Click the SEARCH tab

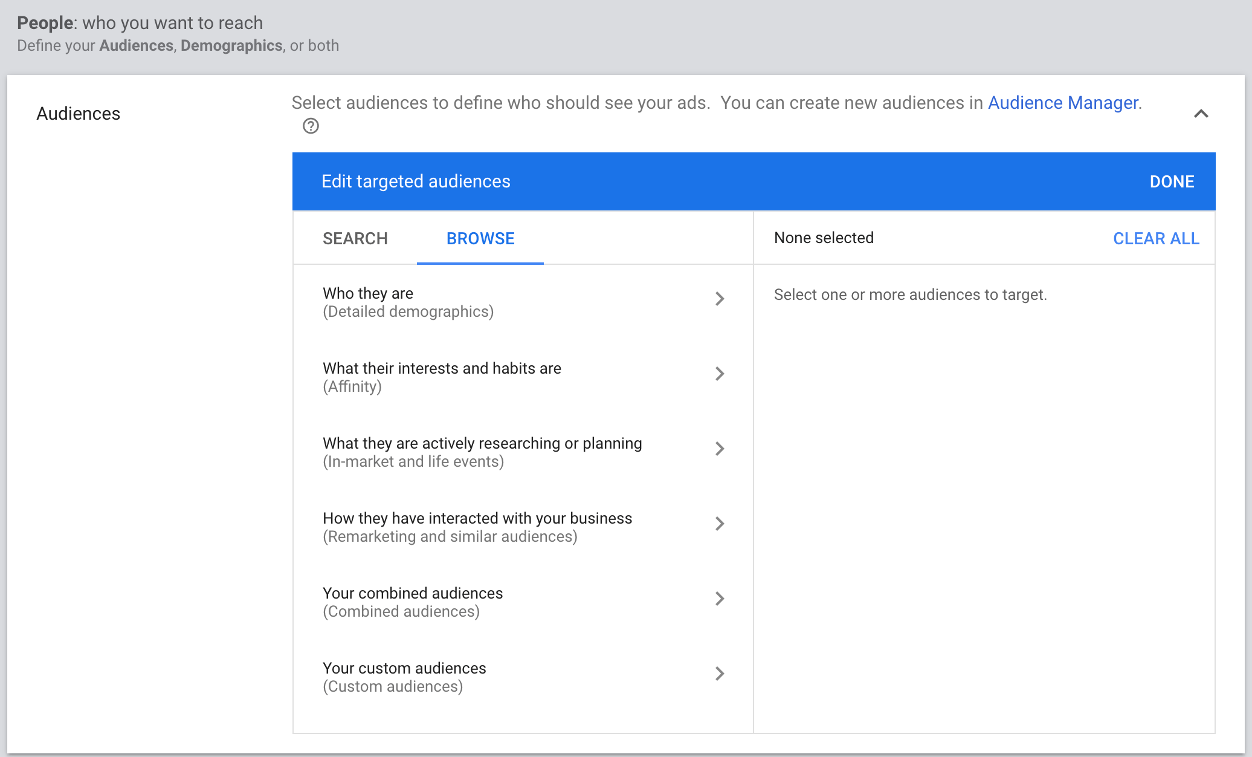coord(354,237)
